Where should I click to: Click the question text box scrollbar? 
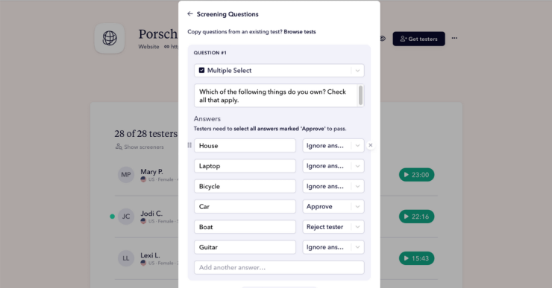[x=360, y=95]
